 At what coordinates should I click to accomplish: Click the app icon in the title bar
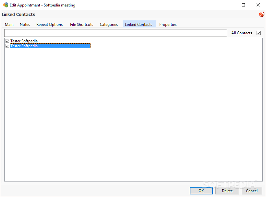[6, 5]
